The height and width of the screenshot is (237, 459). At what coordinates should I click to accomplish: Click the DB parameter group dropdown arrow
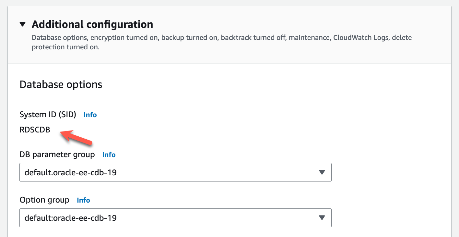coord(322,172)
